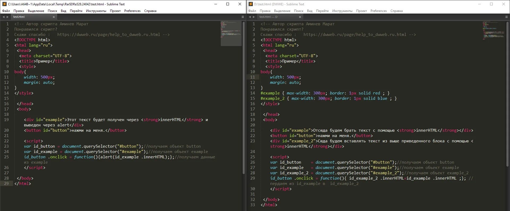Viewport: 510px width, 211px height.
Task: Open the Перейти menu in right window
Action: pos(322,11)
